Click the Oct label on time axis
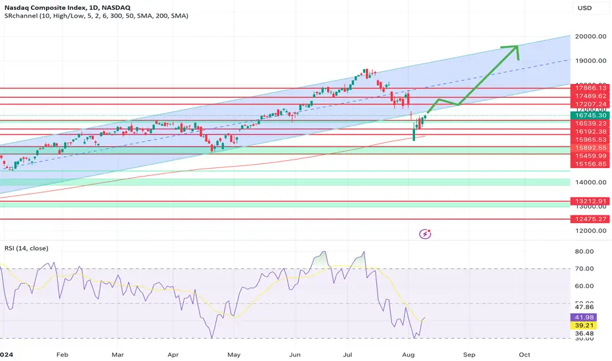The width and height of the screenshot is (612, 361). pos(525,354)
